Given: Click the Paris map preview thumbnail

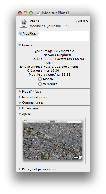Looking at the screenshot, I should point(53,140).
